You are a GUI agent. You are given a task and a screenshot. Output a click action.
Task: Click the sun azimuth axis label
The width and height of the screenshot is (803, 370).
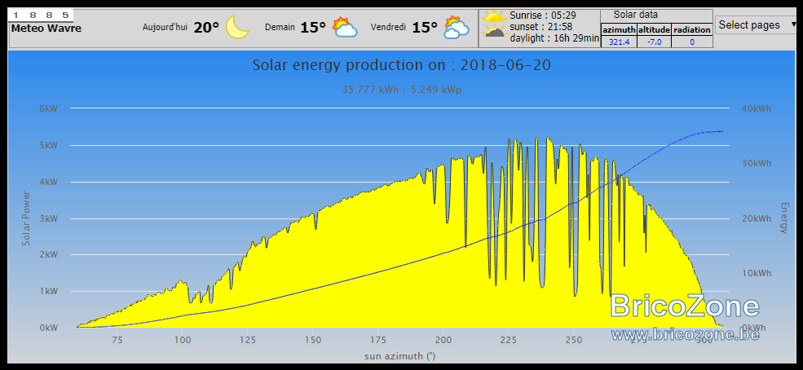point(401,355)
